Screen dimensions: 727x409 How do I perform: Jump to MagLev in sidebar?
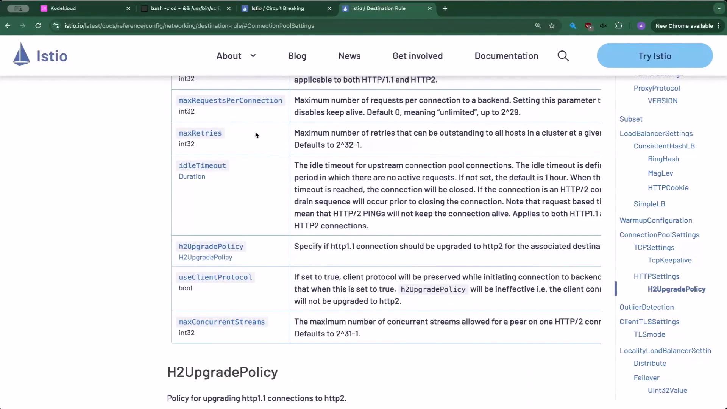pyautogui.click(x=660, y=173)
